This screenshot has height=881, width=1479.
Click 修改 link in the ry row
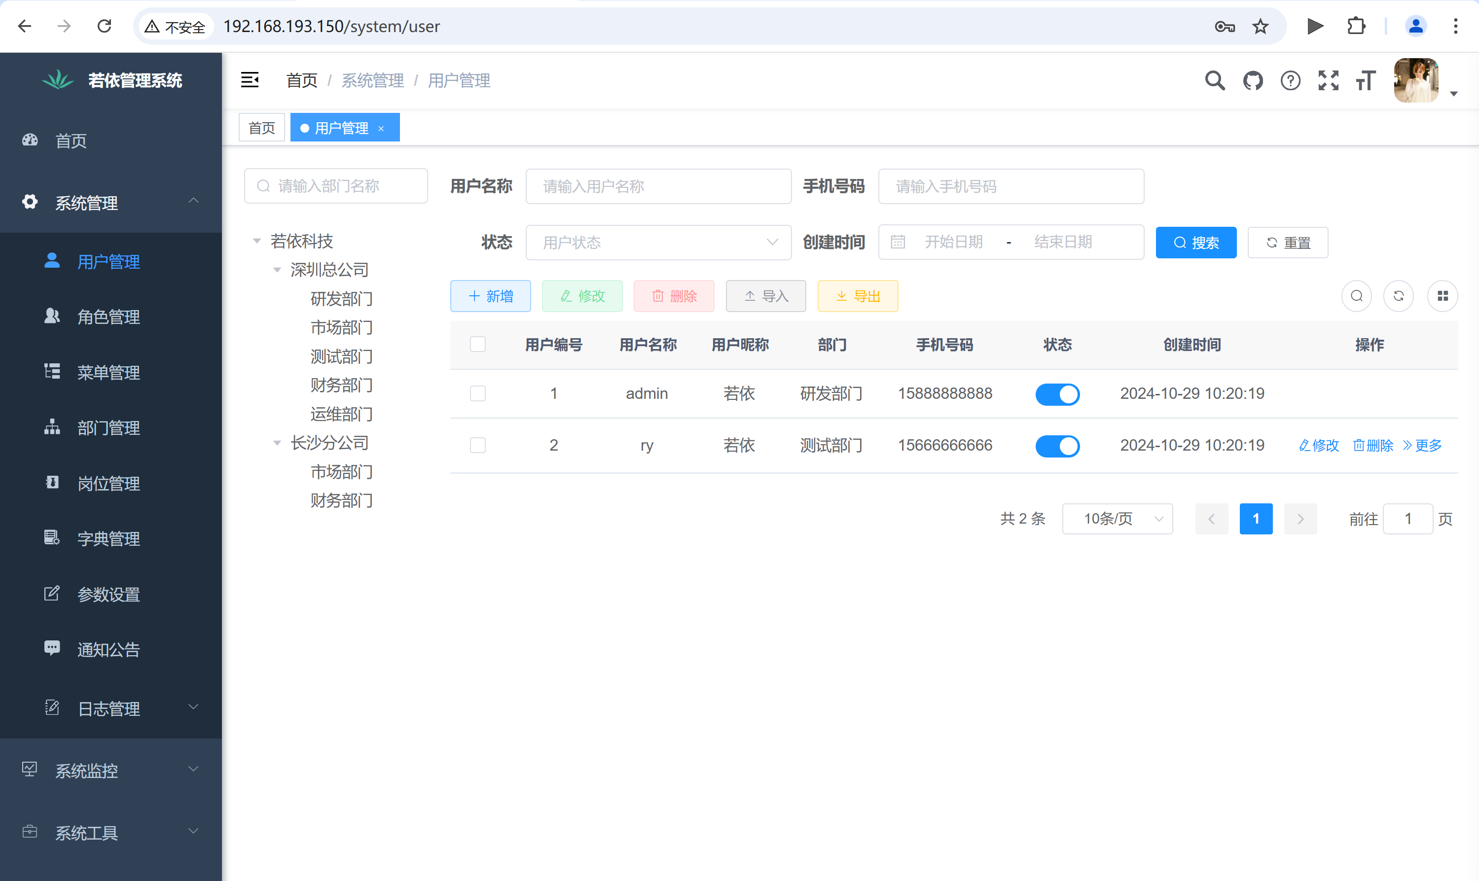click(x=1319, y=445)
